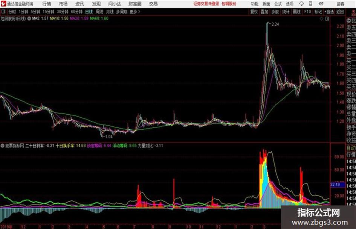
Task: Select the 日线 daily period
Action: pos(89,12)
